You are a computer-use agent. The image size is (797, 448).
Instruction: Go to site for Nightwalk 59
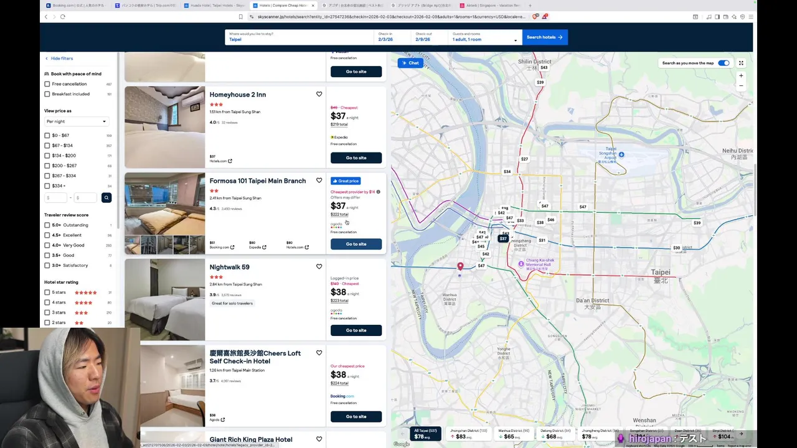pos(356,330)
